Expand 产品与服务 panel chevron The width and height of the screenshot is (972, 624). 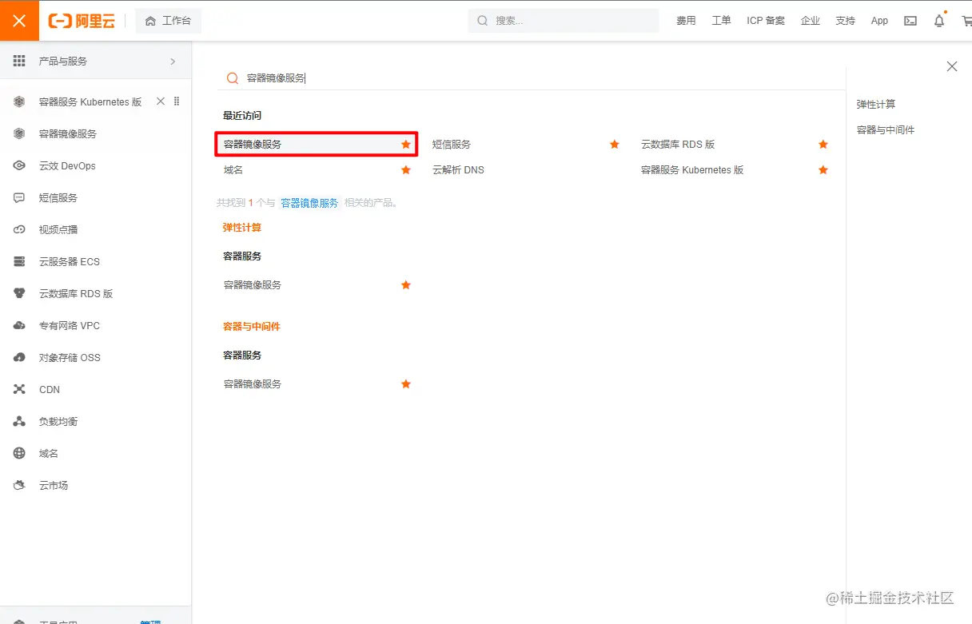coord(173,62)
